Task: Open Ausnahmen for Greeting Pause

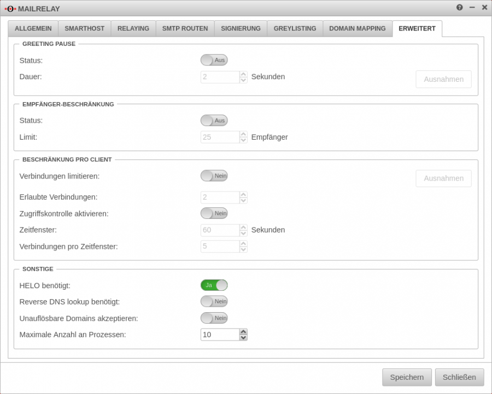Action: tap(443, 79)
